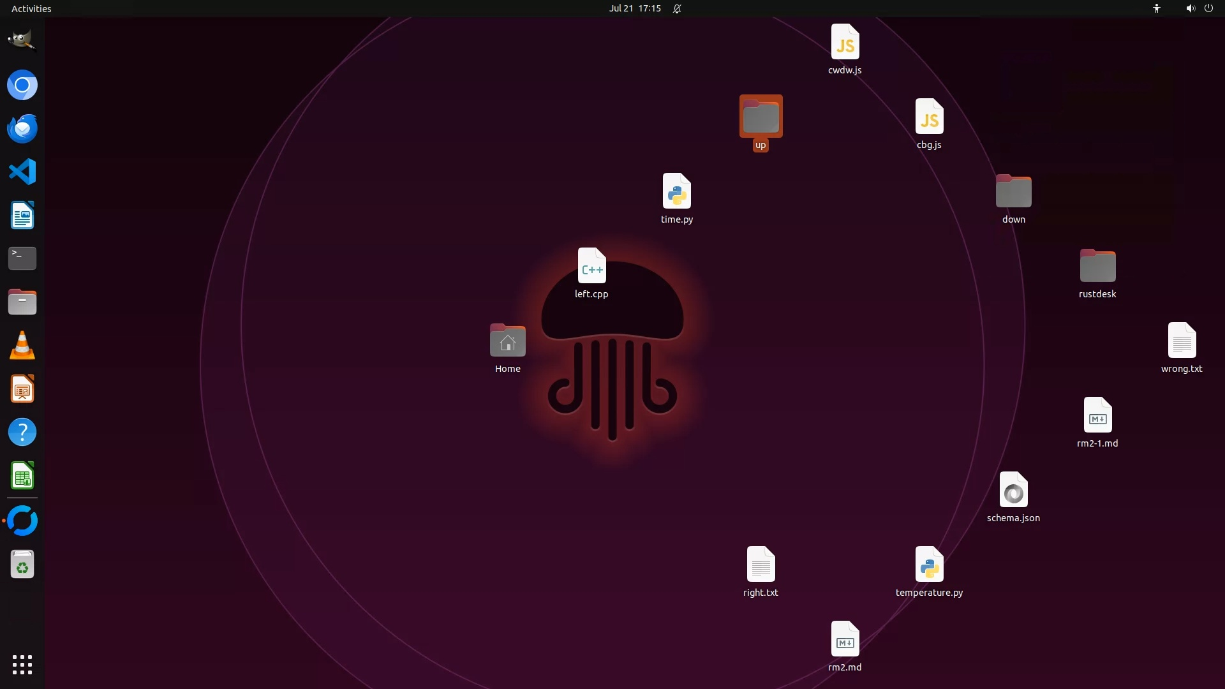The image size is (1225, 689).
Task: Show all applications grid
Action: point(22,664)
